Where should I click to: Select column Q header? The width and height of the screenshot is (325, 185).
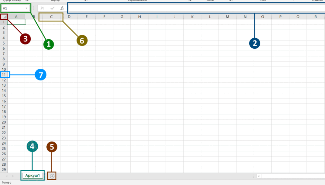[298, 17]
